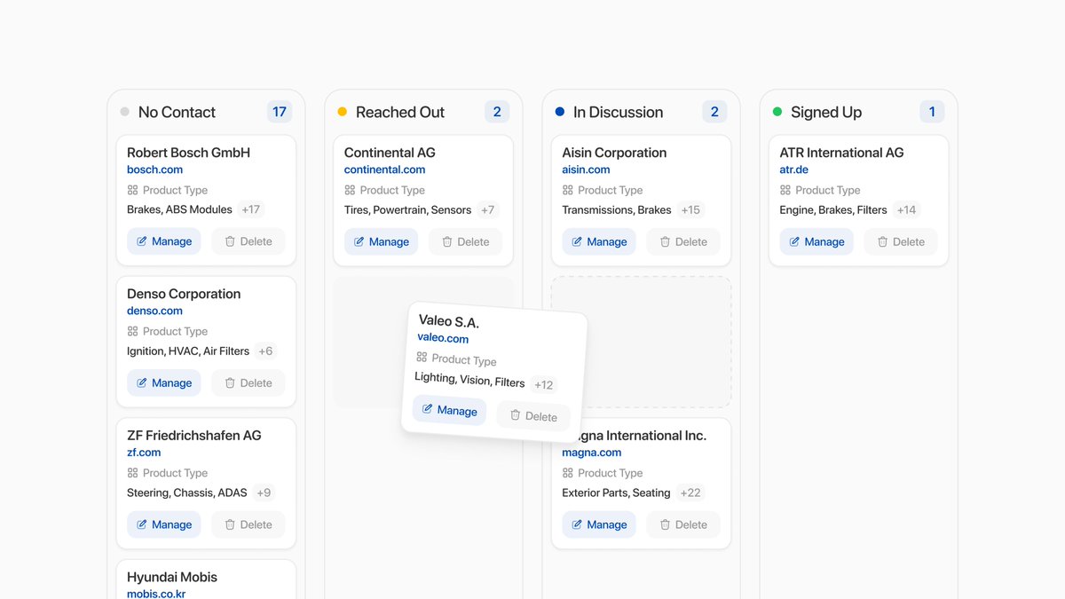Expand the +6 product tags on Denso

[x=265, y=351]
